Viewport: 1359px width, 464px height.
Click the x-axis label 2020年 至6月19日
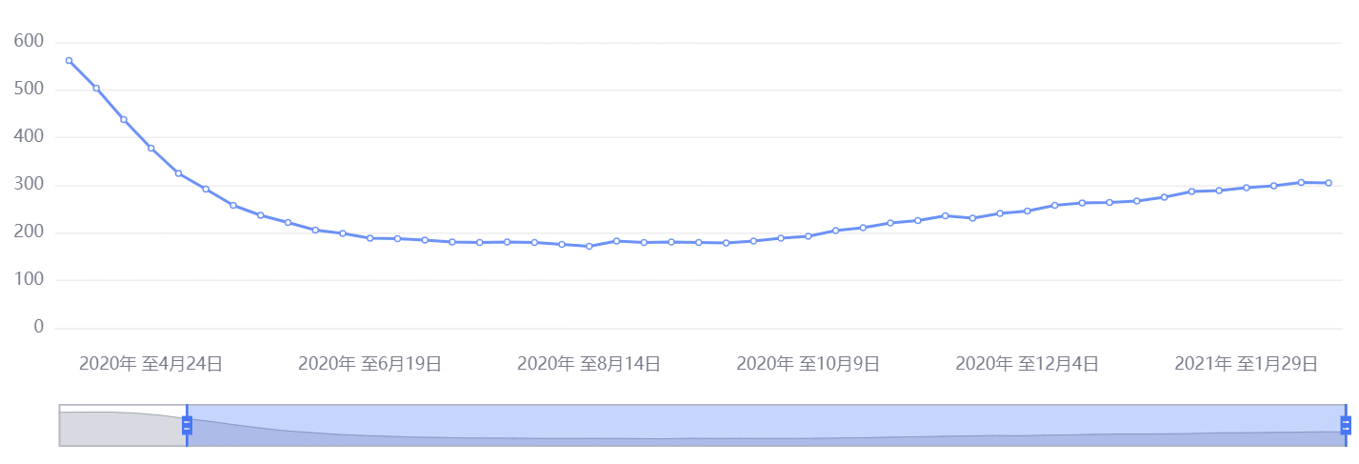point(370,363)
